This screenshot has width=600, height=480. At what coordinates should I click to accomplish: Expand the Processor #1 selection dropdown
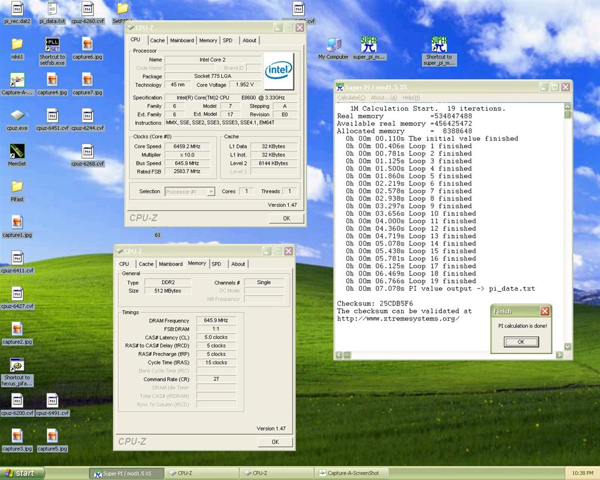211,192
